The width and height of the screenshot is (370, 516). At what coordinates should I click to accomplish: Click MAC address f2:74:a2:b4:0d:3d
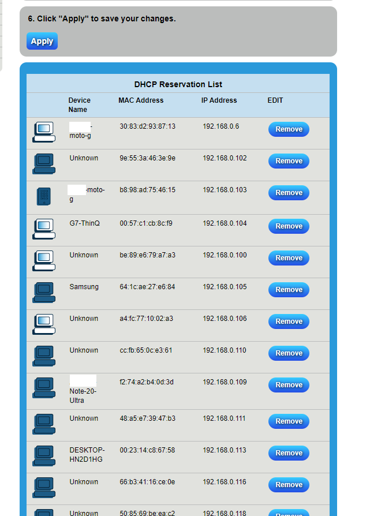click(147, 382)
